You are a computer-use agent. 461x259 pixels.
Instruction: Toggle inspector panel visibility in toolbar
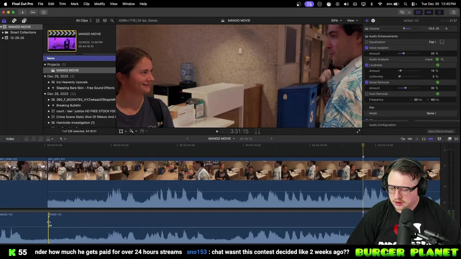coord(439,12)
